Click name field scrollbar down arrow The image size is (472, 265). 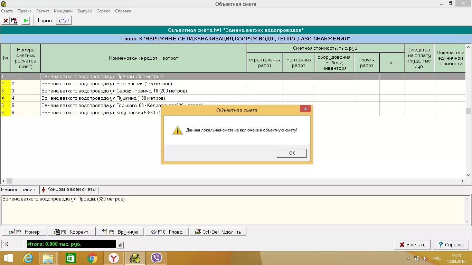pos(468,222)
